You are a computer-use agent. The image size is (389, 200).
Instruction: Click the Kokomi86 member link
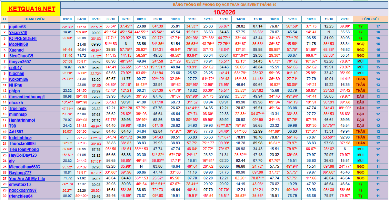(x=18, y=79)
